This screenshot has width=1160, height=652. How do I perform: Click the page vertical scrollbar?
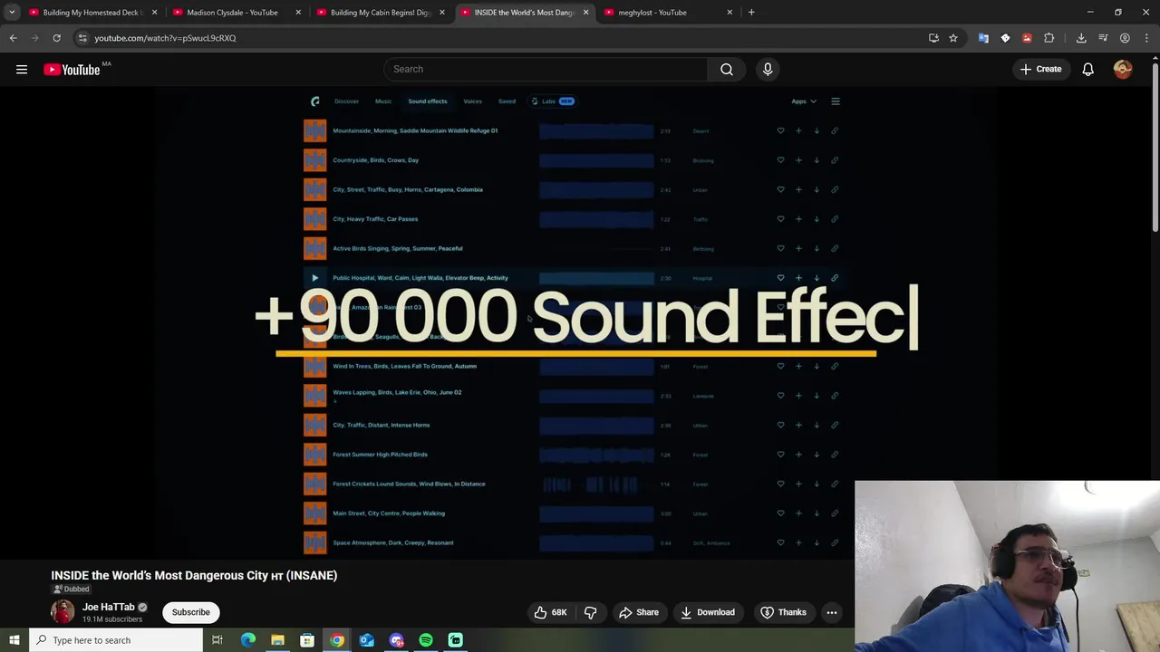[1155, 145]
